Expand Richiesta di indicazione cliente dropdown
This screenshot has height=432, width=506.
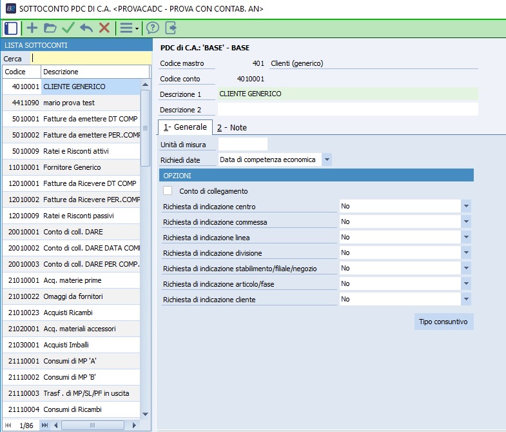tap(466, 299)
